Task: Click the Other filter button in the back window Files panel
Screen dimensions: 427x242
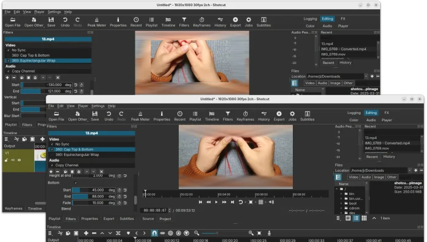Action: [x=348, y=83]
